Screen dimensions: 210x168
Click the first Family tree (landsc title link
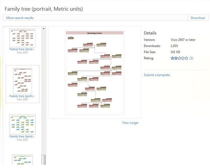point(22,49)
